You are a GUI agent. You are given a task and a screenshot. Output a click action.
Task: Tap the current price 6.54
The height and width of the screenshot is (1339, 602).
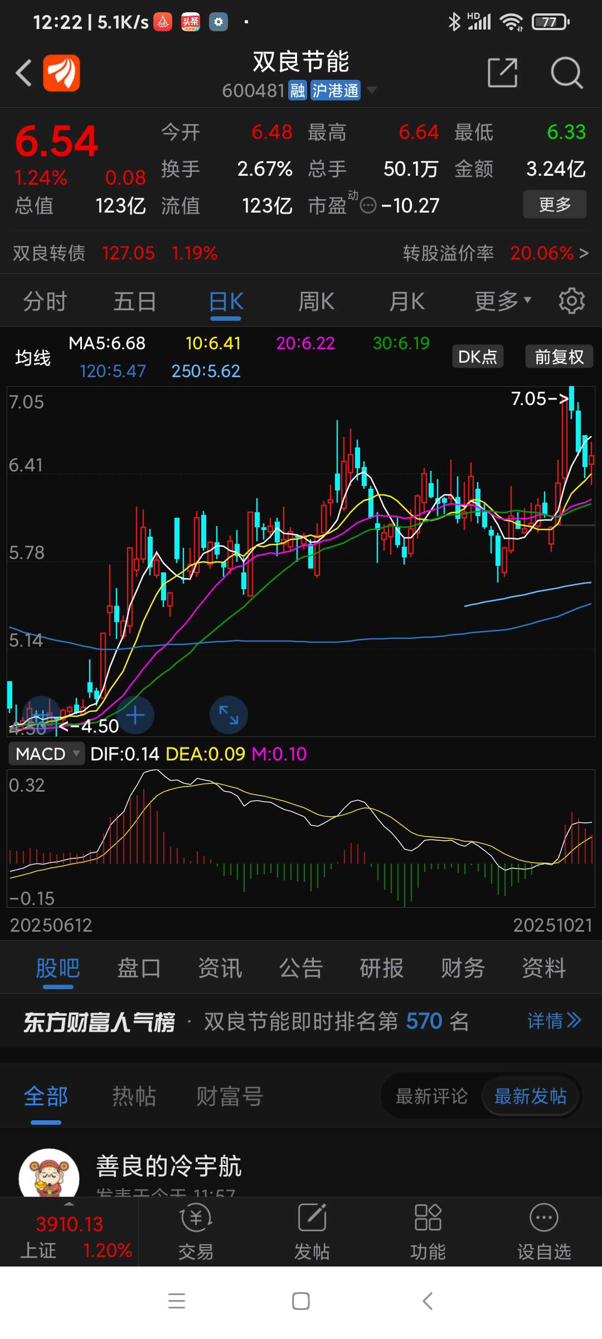pyautogui.click(x=56, y=141)
